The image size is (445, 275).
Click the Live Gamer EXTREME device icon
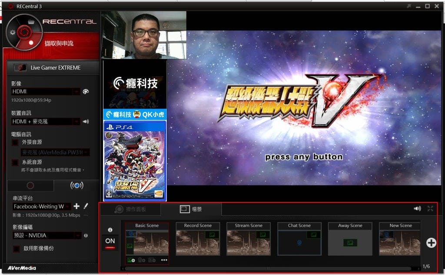20,67
